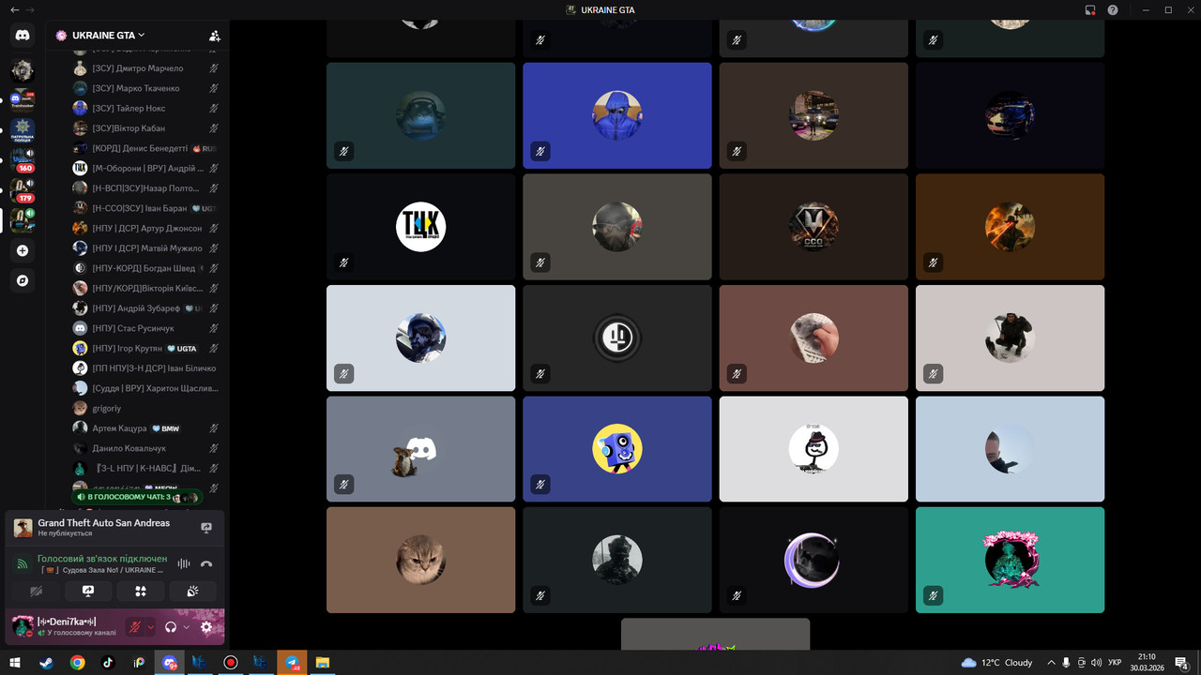The image size is (1201, 675).
Task: Invite people to UKRAINE GTA server
Action: click(x=214, y=36)
